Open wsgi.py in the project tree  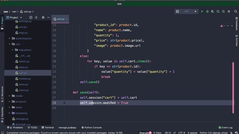pyautogui.click(x=22, y=33)
